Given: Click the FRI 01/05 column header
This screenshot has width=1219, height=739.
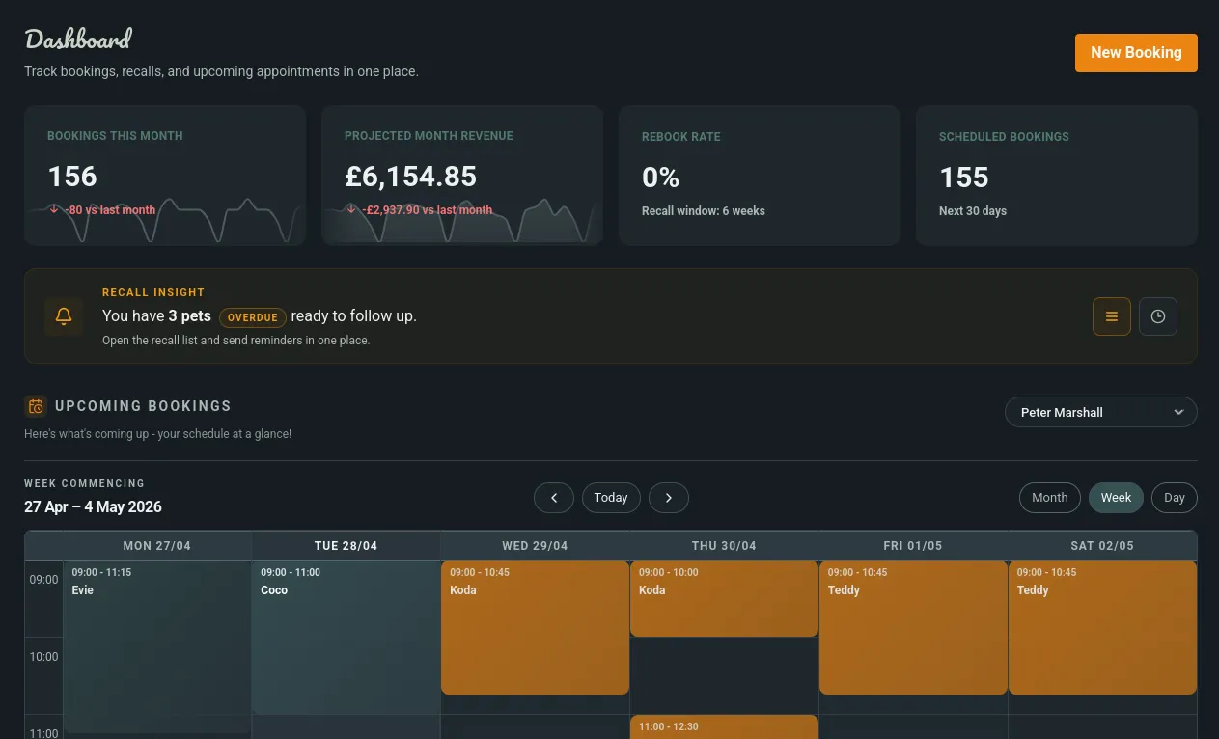Looking at the screenshot, I should point(914,546).
